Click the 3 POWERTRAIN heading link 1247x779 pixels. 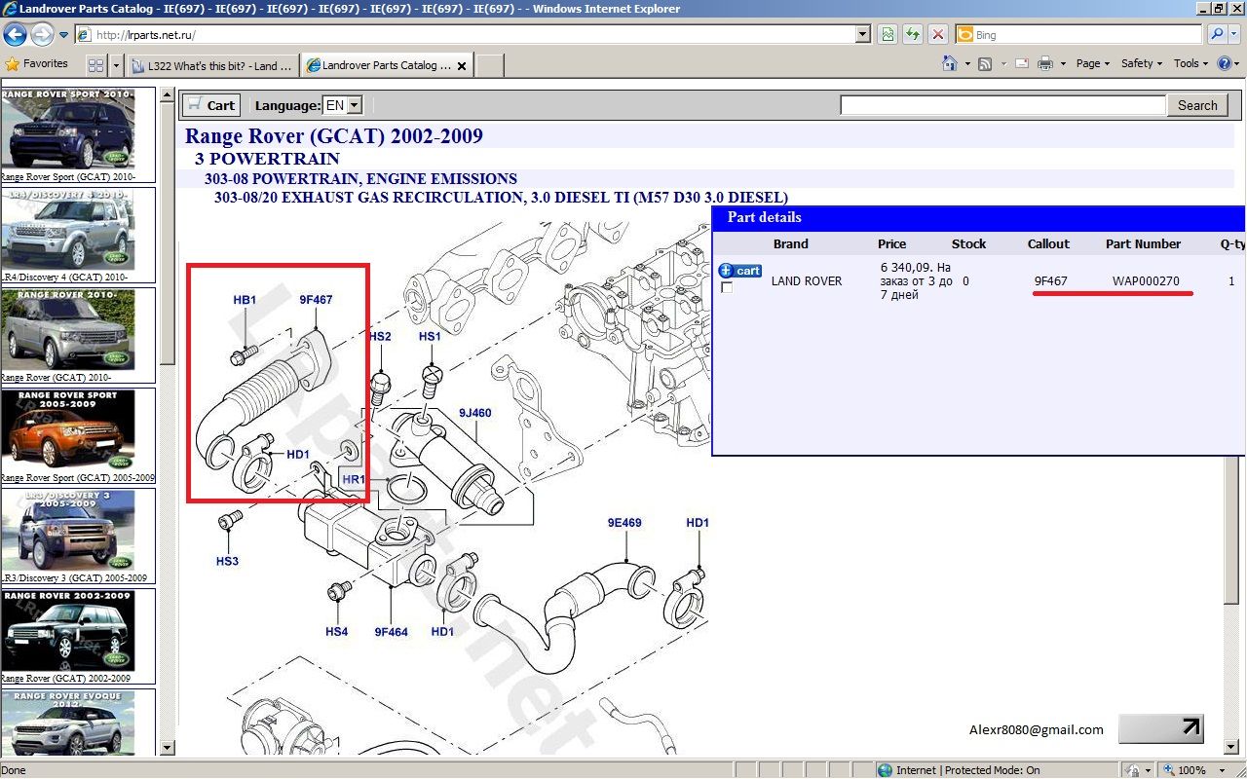[267, 159]
